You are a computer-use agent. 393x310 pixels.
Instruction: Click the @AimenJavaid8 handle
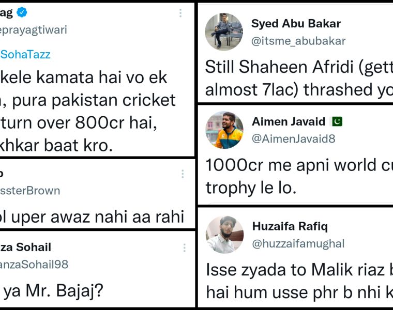click(x=293, y=138)
